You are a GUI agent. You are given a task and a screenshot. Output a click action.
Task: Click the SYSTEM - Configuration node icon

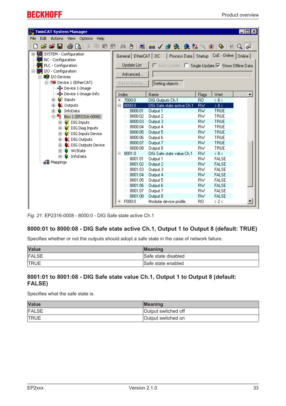tap(40, 54)
